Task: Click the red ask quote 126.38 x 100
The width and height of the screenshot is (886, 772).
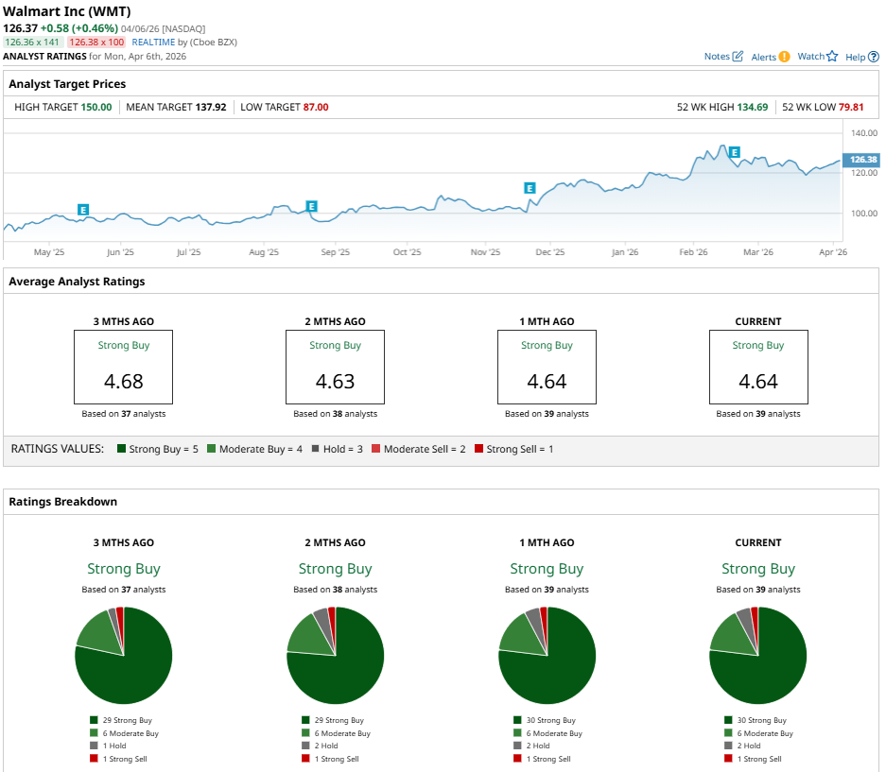Action: [97, 43]
